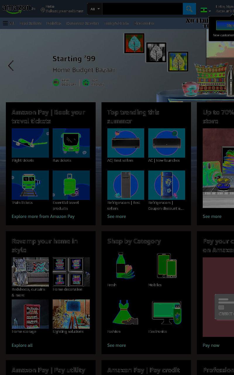
Task: Click the free delivery truck icon
Action: pyautogui.click(x=56, y=83)
